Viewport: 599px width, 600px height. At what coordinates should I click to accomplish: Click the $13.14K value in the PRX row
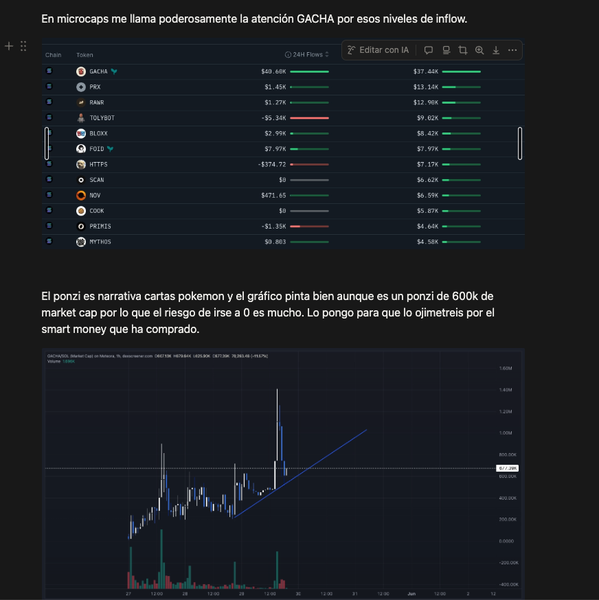pyautogui.click(x=425, y=87)
